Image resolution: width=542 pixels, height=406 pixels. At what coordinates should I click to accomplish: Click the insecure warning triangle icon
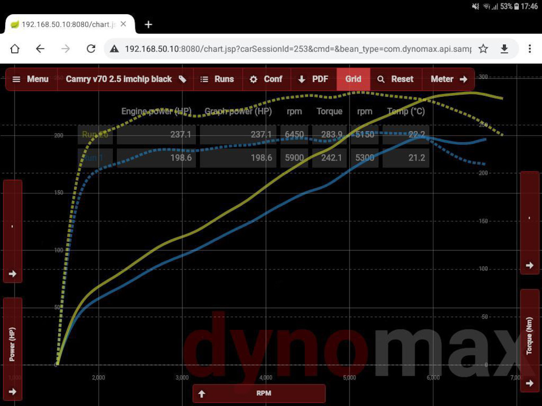pyautogui.click(x=115, y=48)
